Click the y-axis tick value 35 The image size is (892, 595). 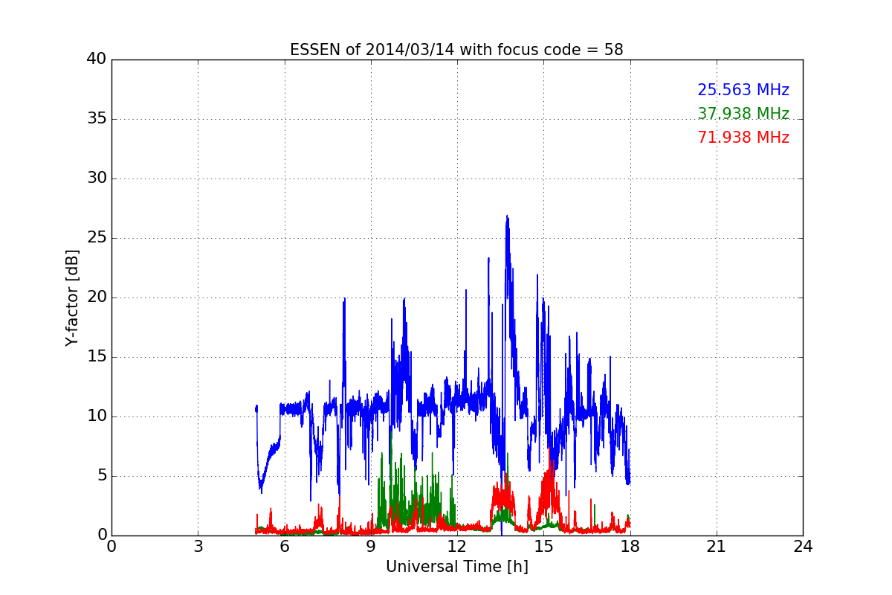(96, 119)
